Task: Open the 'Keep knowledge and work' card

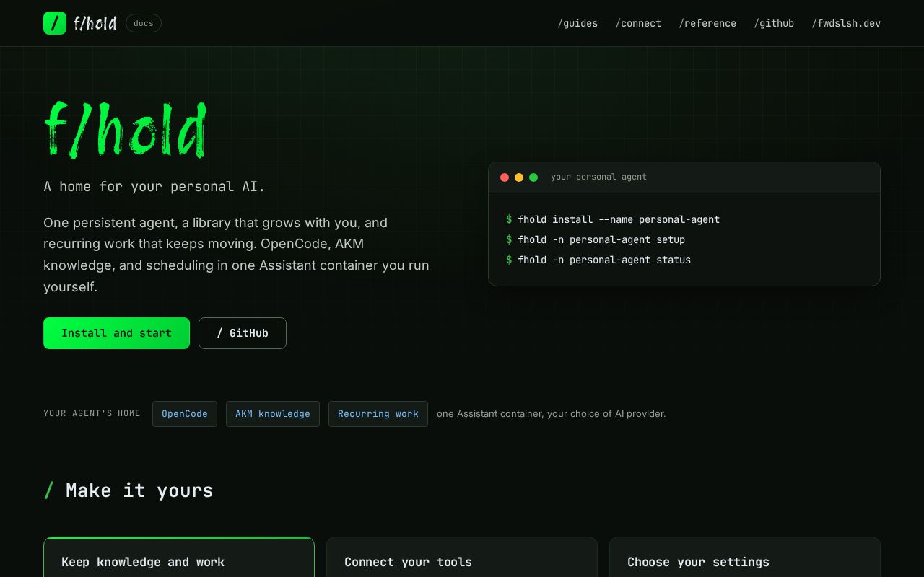Action: coord(179,557)
